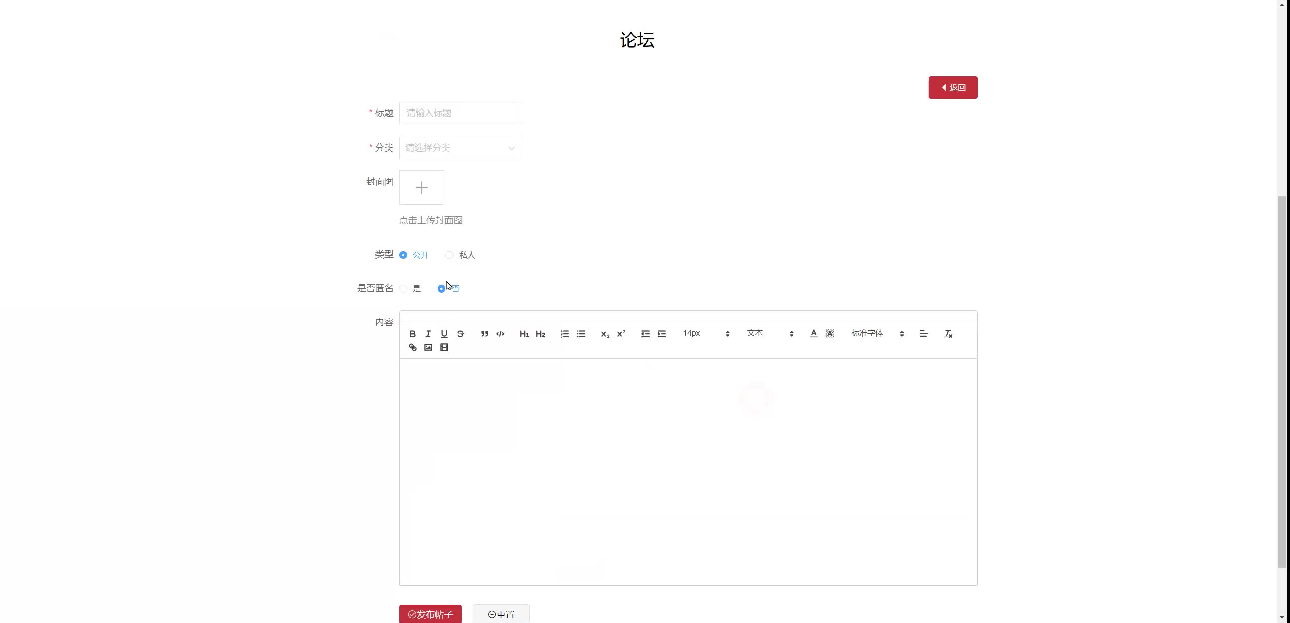Clear text formatting in the editor
This screenshot has height=623, width=1290.
point(948,334)
